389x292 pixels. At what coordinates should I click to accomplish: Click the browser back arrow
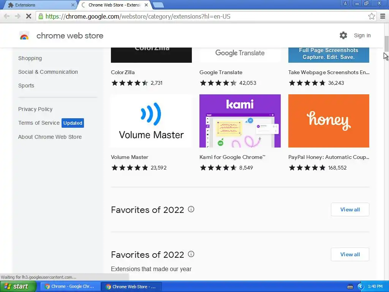(7, 16)
